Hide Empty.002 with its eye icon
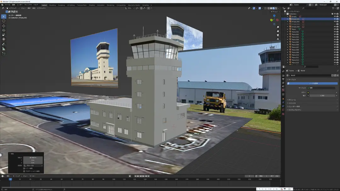This screenshot has width=340, height=191. [335, 22]
